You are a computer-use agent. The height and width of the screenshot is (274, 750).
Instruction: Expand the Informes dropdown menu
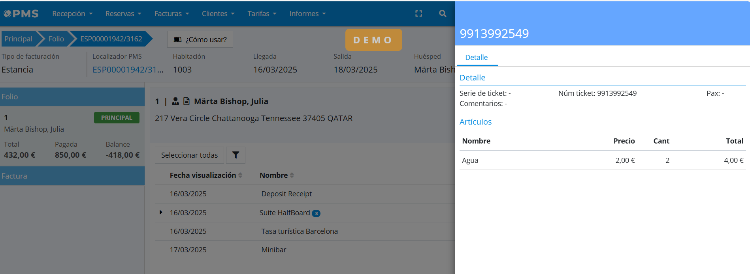pyautogui.click(x=307, y=14)
